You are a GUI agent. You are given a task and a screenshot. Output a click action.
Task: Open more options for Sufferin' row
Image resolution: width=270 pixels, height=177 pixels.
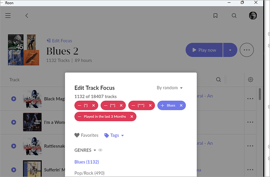point(250,170)
